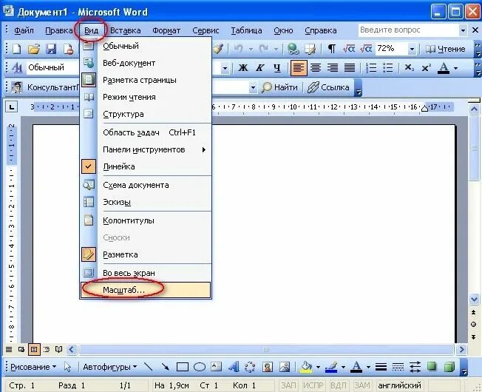Align text to the center
This screenshot has width=482, height=392.
(x=316, y=67)
